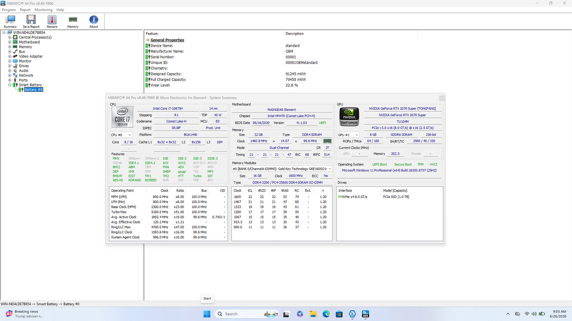Select the Full Charged Capacity row
The height and width of the screenshot is (321, 572).
pyautogui.click(x=281, y=80)
